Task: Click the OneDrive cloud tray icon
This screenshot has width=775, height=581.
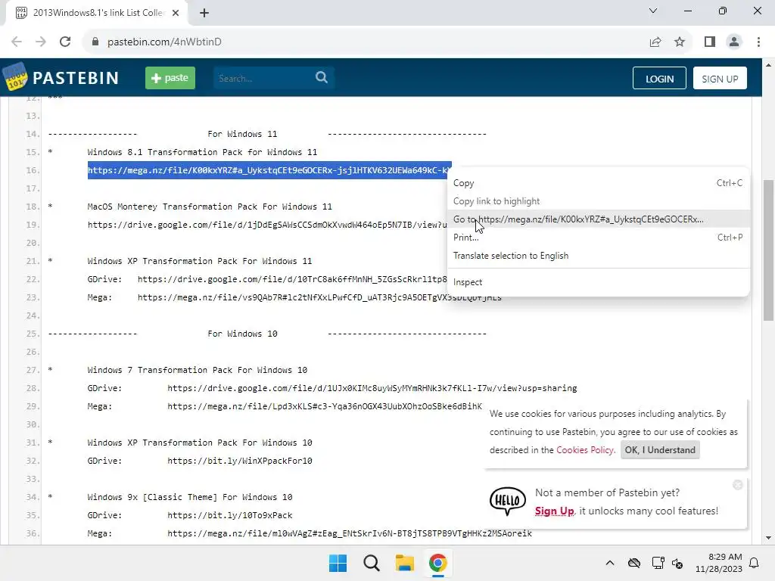Action: pos(634,563)
